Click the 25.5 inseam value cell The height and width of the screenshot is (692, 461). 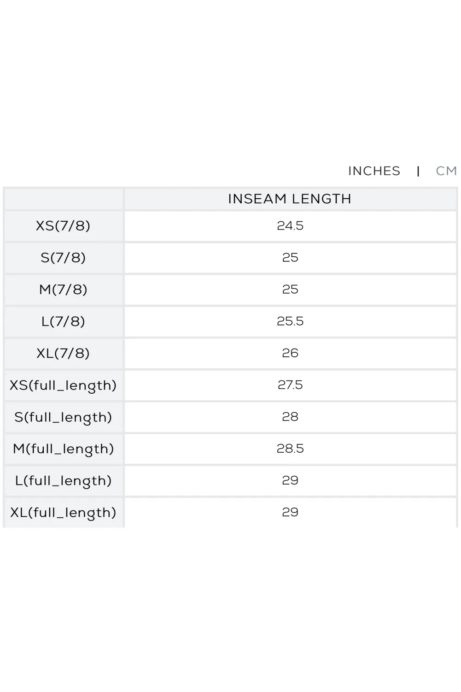(x=290, y=321)
